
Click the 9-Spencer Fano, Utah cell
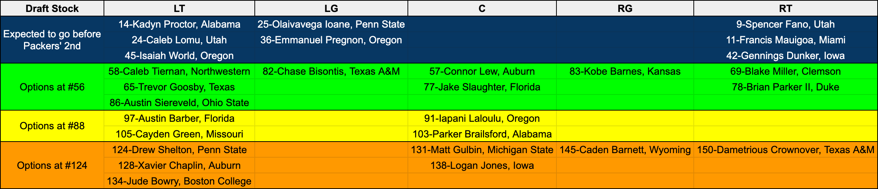coord(785,24)
